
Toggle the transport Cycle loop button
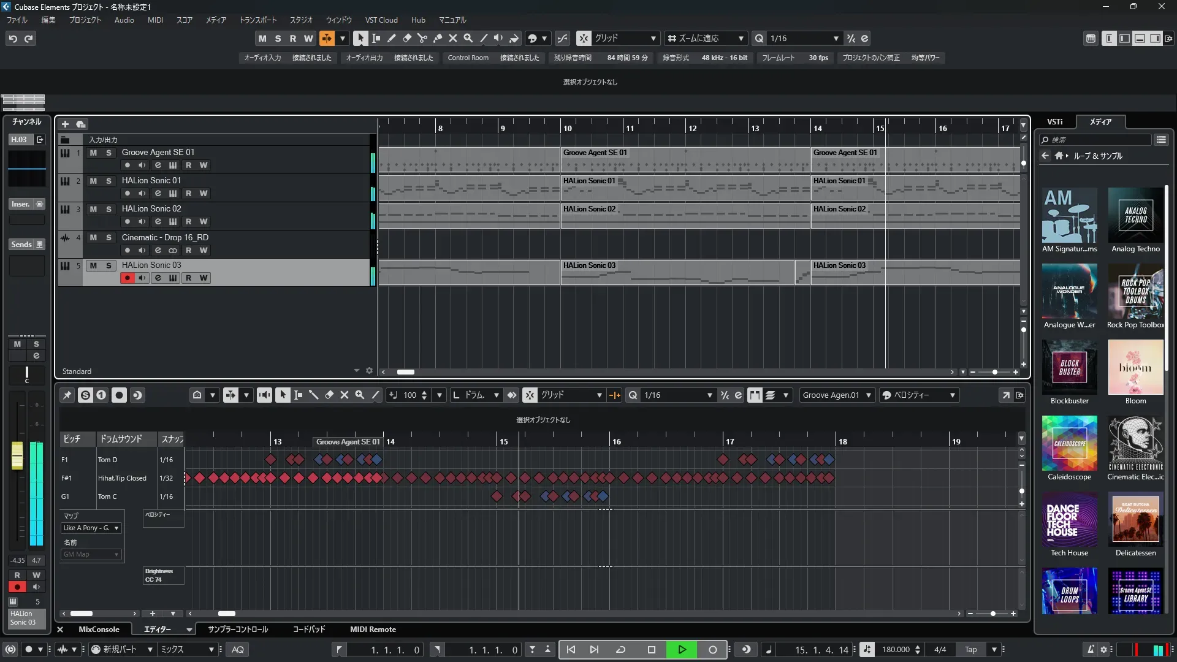point(620,650)
